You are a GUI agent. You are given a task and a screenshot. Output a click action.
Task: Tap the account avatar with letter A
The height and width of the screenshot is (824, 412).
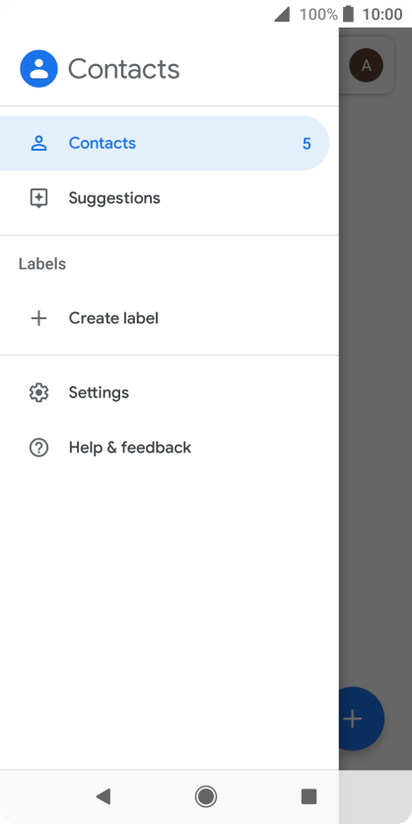367,65
